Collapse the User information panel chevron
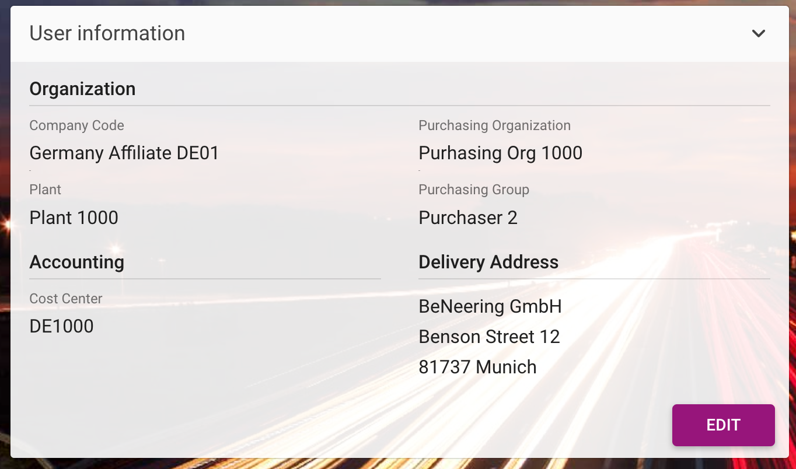 pyautogui.click(x=758, y=34)
